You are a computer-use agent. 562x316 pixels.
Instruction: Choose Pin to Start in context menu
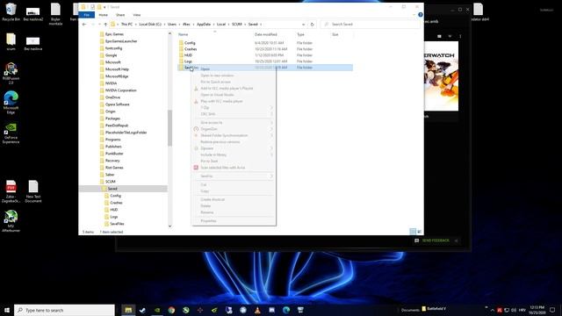click(x=234, y=161)
